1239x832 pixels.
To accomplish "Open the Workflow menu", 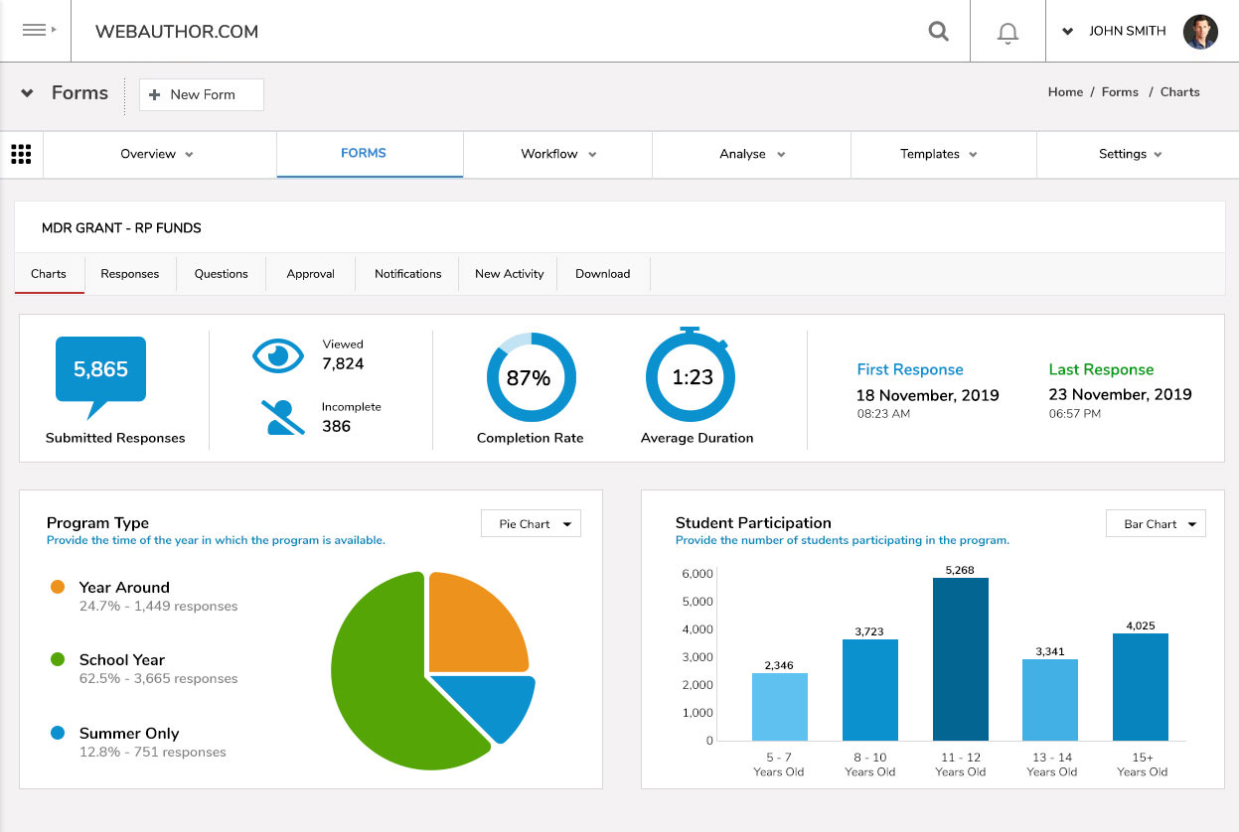I will pos(557,154).
